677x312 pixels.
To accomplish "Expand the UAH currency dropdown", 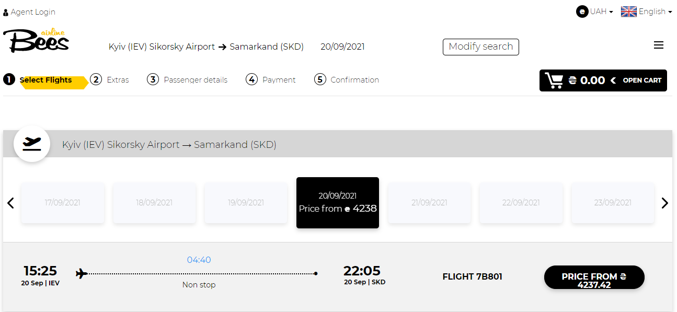I will point(601,11).
